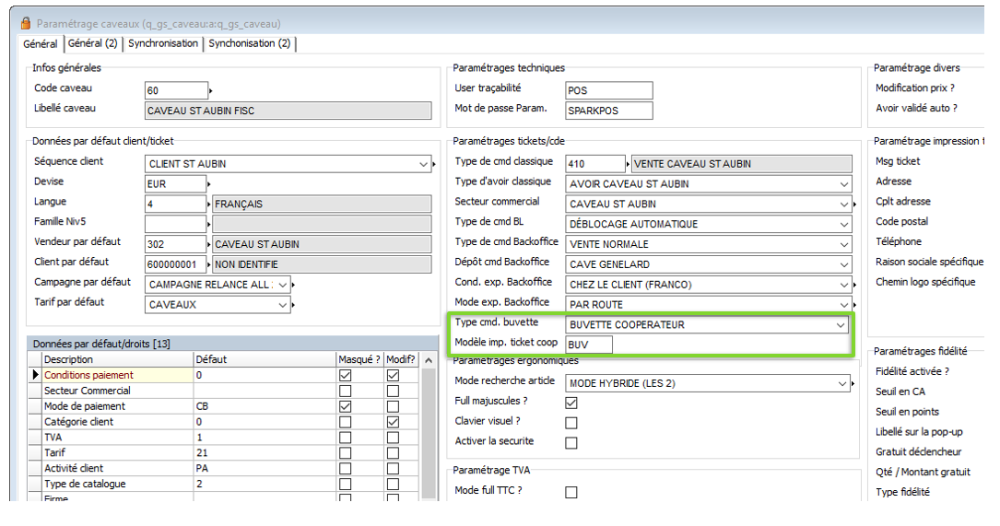Click lookup arrow after Tarif par défaut
The height and width of the screenshot is (526, 1000).
(295, 305)
